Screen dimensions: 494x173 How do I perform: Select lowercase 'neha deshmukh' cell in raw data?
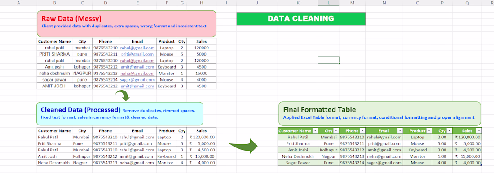pyautogui.click(x=54, y=74)
